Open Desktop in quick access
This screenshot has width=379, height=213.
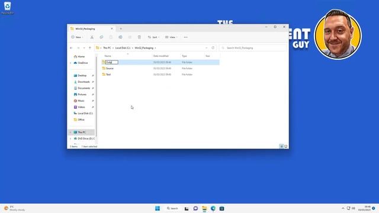[x=82, y=75]
